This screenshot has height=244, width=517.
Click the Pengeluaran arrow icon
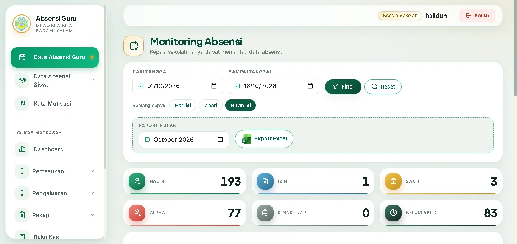pyautogui.click(x=22, y=193)
